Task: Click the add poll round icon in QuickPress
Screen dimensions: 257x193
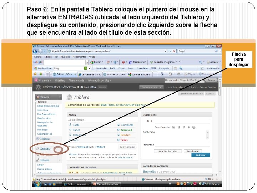Action: (194, 127)
